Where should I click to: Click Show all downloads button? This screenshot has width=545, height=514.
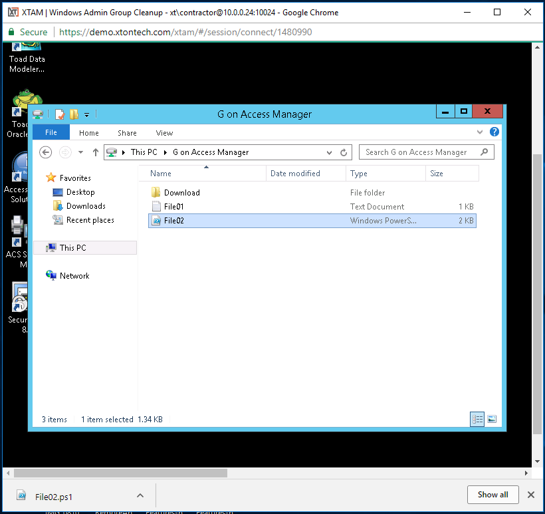pos(492,495)
